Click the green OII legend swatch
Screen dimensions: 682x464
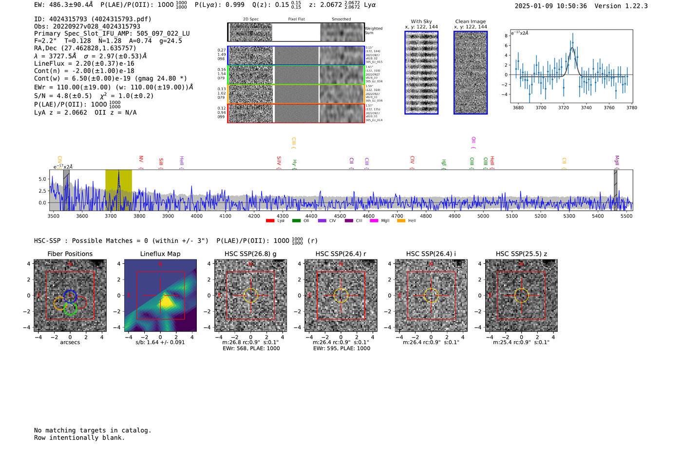(296, 221)
